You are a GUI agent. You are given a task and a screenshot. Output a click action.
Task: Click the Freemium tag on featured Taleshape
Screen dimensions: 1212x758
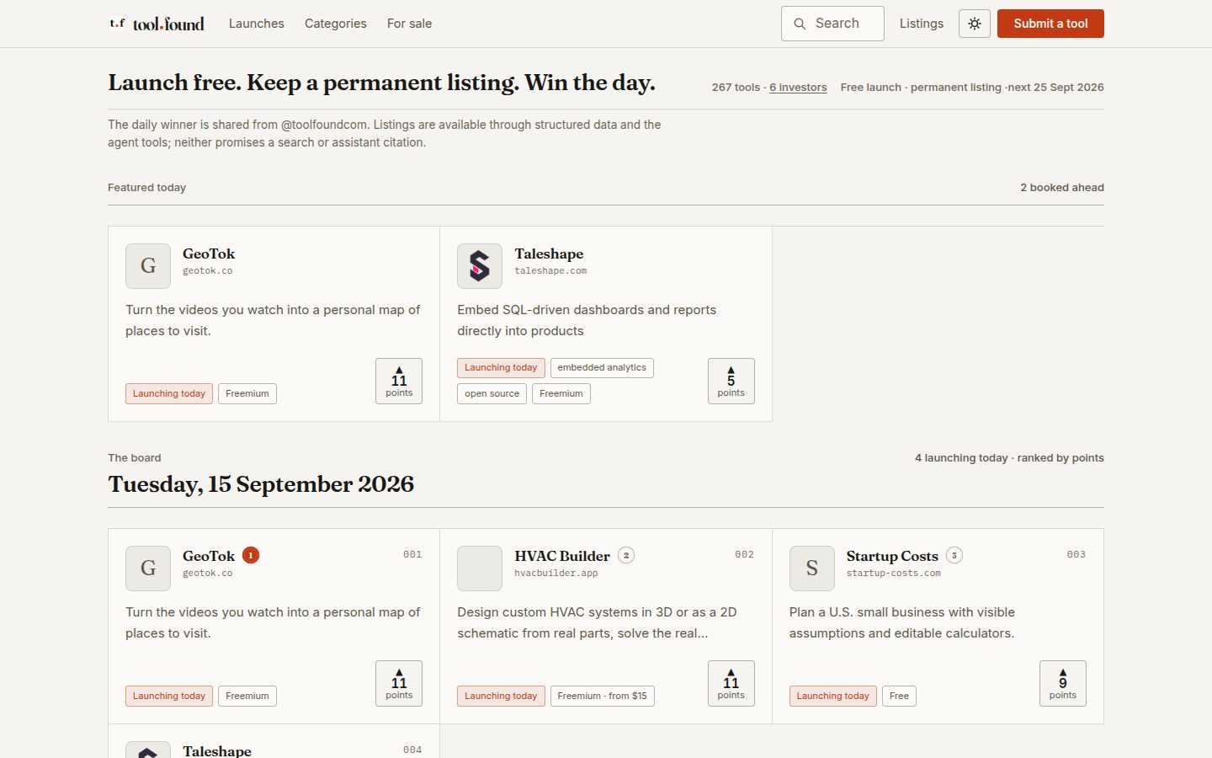pyautogui.click(x=561, y=394)
